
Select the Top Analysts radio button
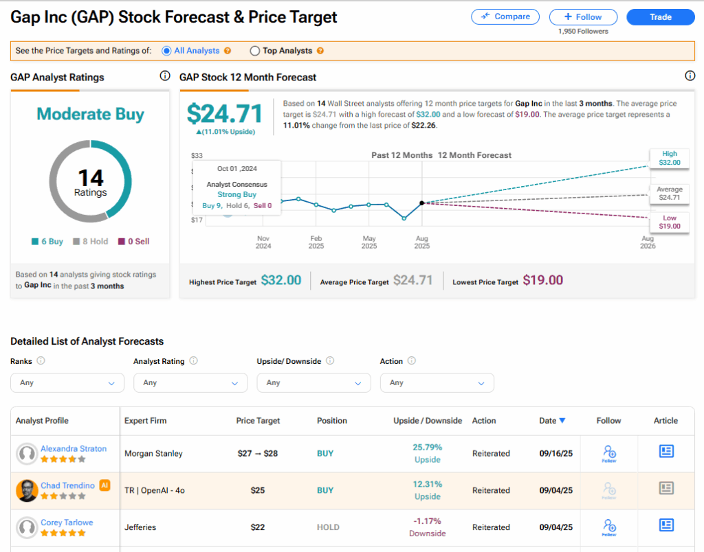pyautogui.click(x=254, y=51)
